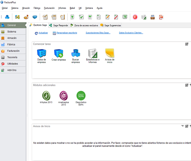Image resolution: width=191 pixels, height=161 pixels.
Task: Click the exit door toolbar icon
Action: click(161, 17)
